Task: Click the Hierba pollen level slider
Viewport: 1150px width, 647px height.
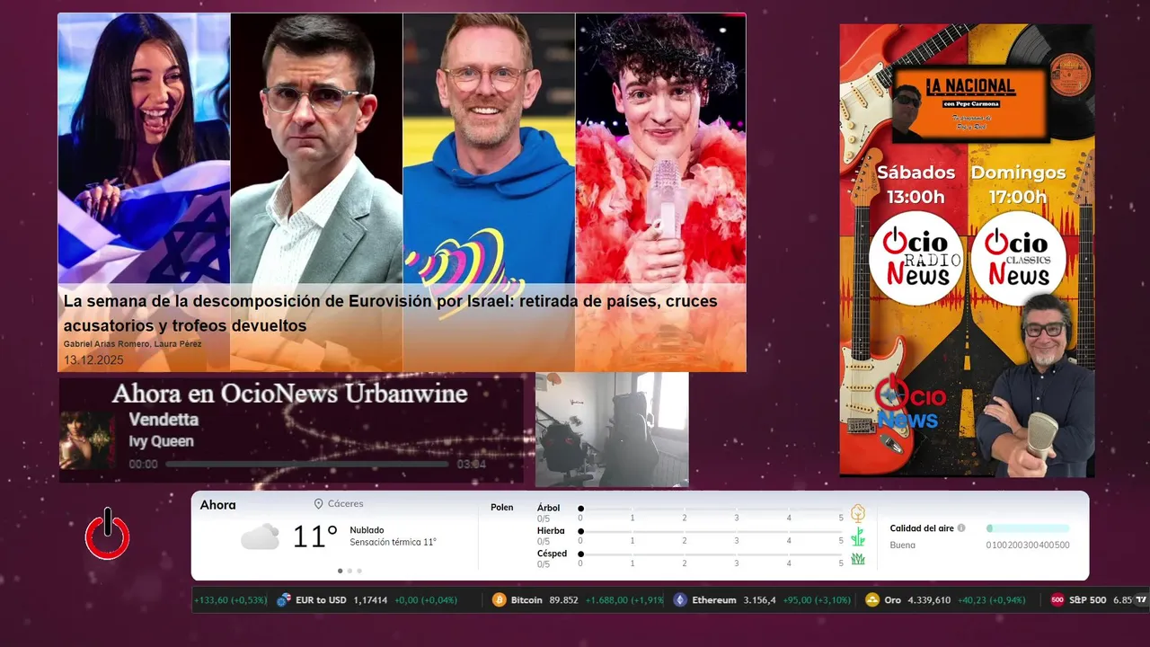Action: [x=712, y=532]
